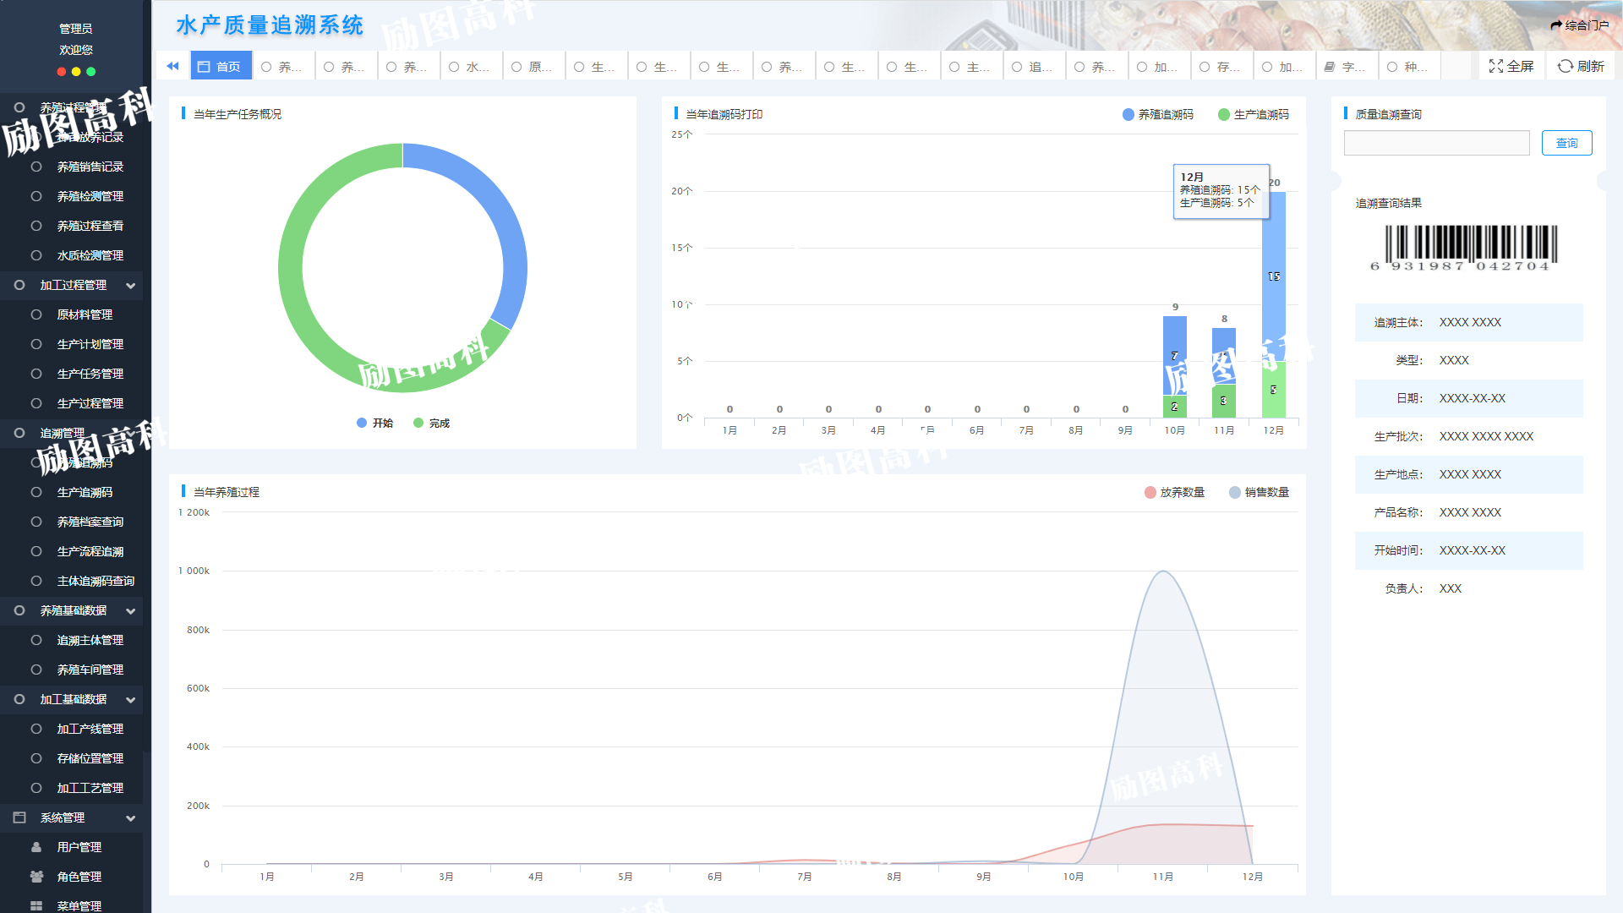Open 水质检测管理 sidebar menu item
This screenshot has height=913, width=1623.
click(x=90, y=255)
